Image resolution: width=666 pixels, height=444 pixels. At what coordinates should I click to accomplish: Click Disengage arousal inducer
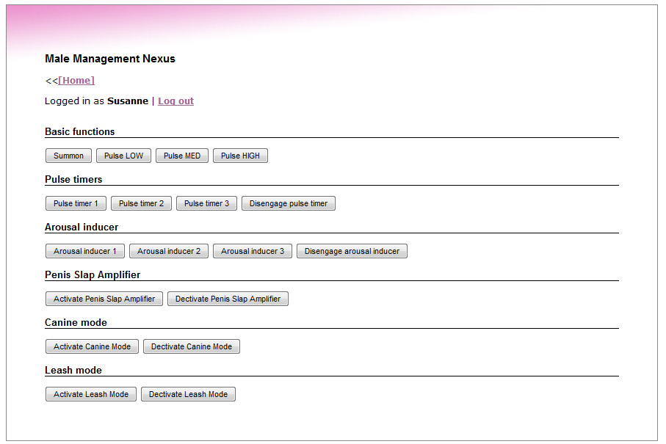pos(352,251)
